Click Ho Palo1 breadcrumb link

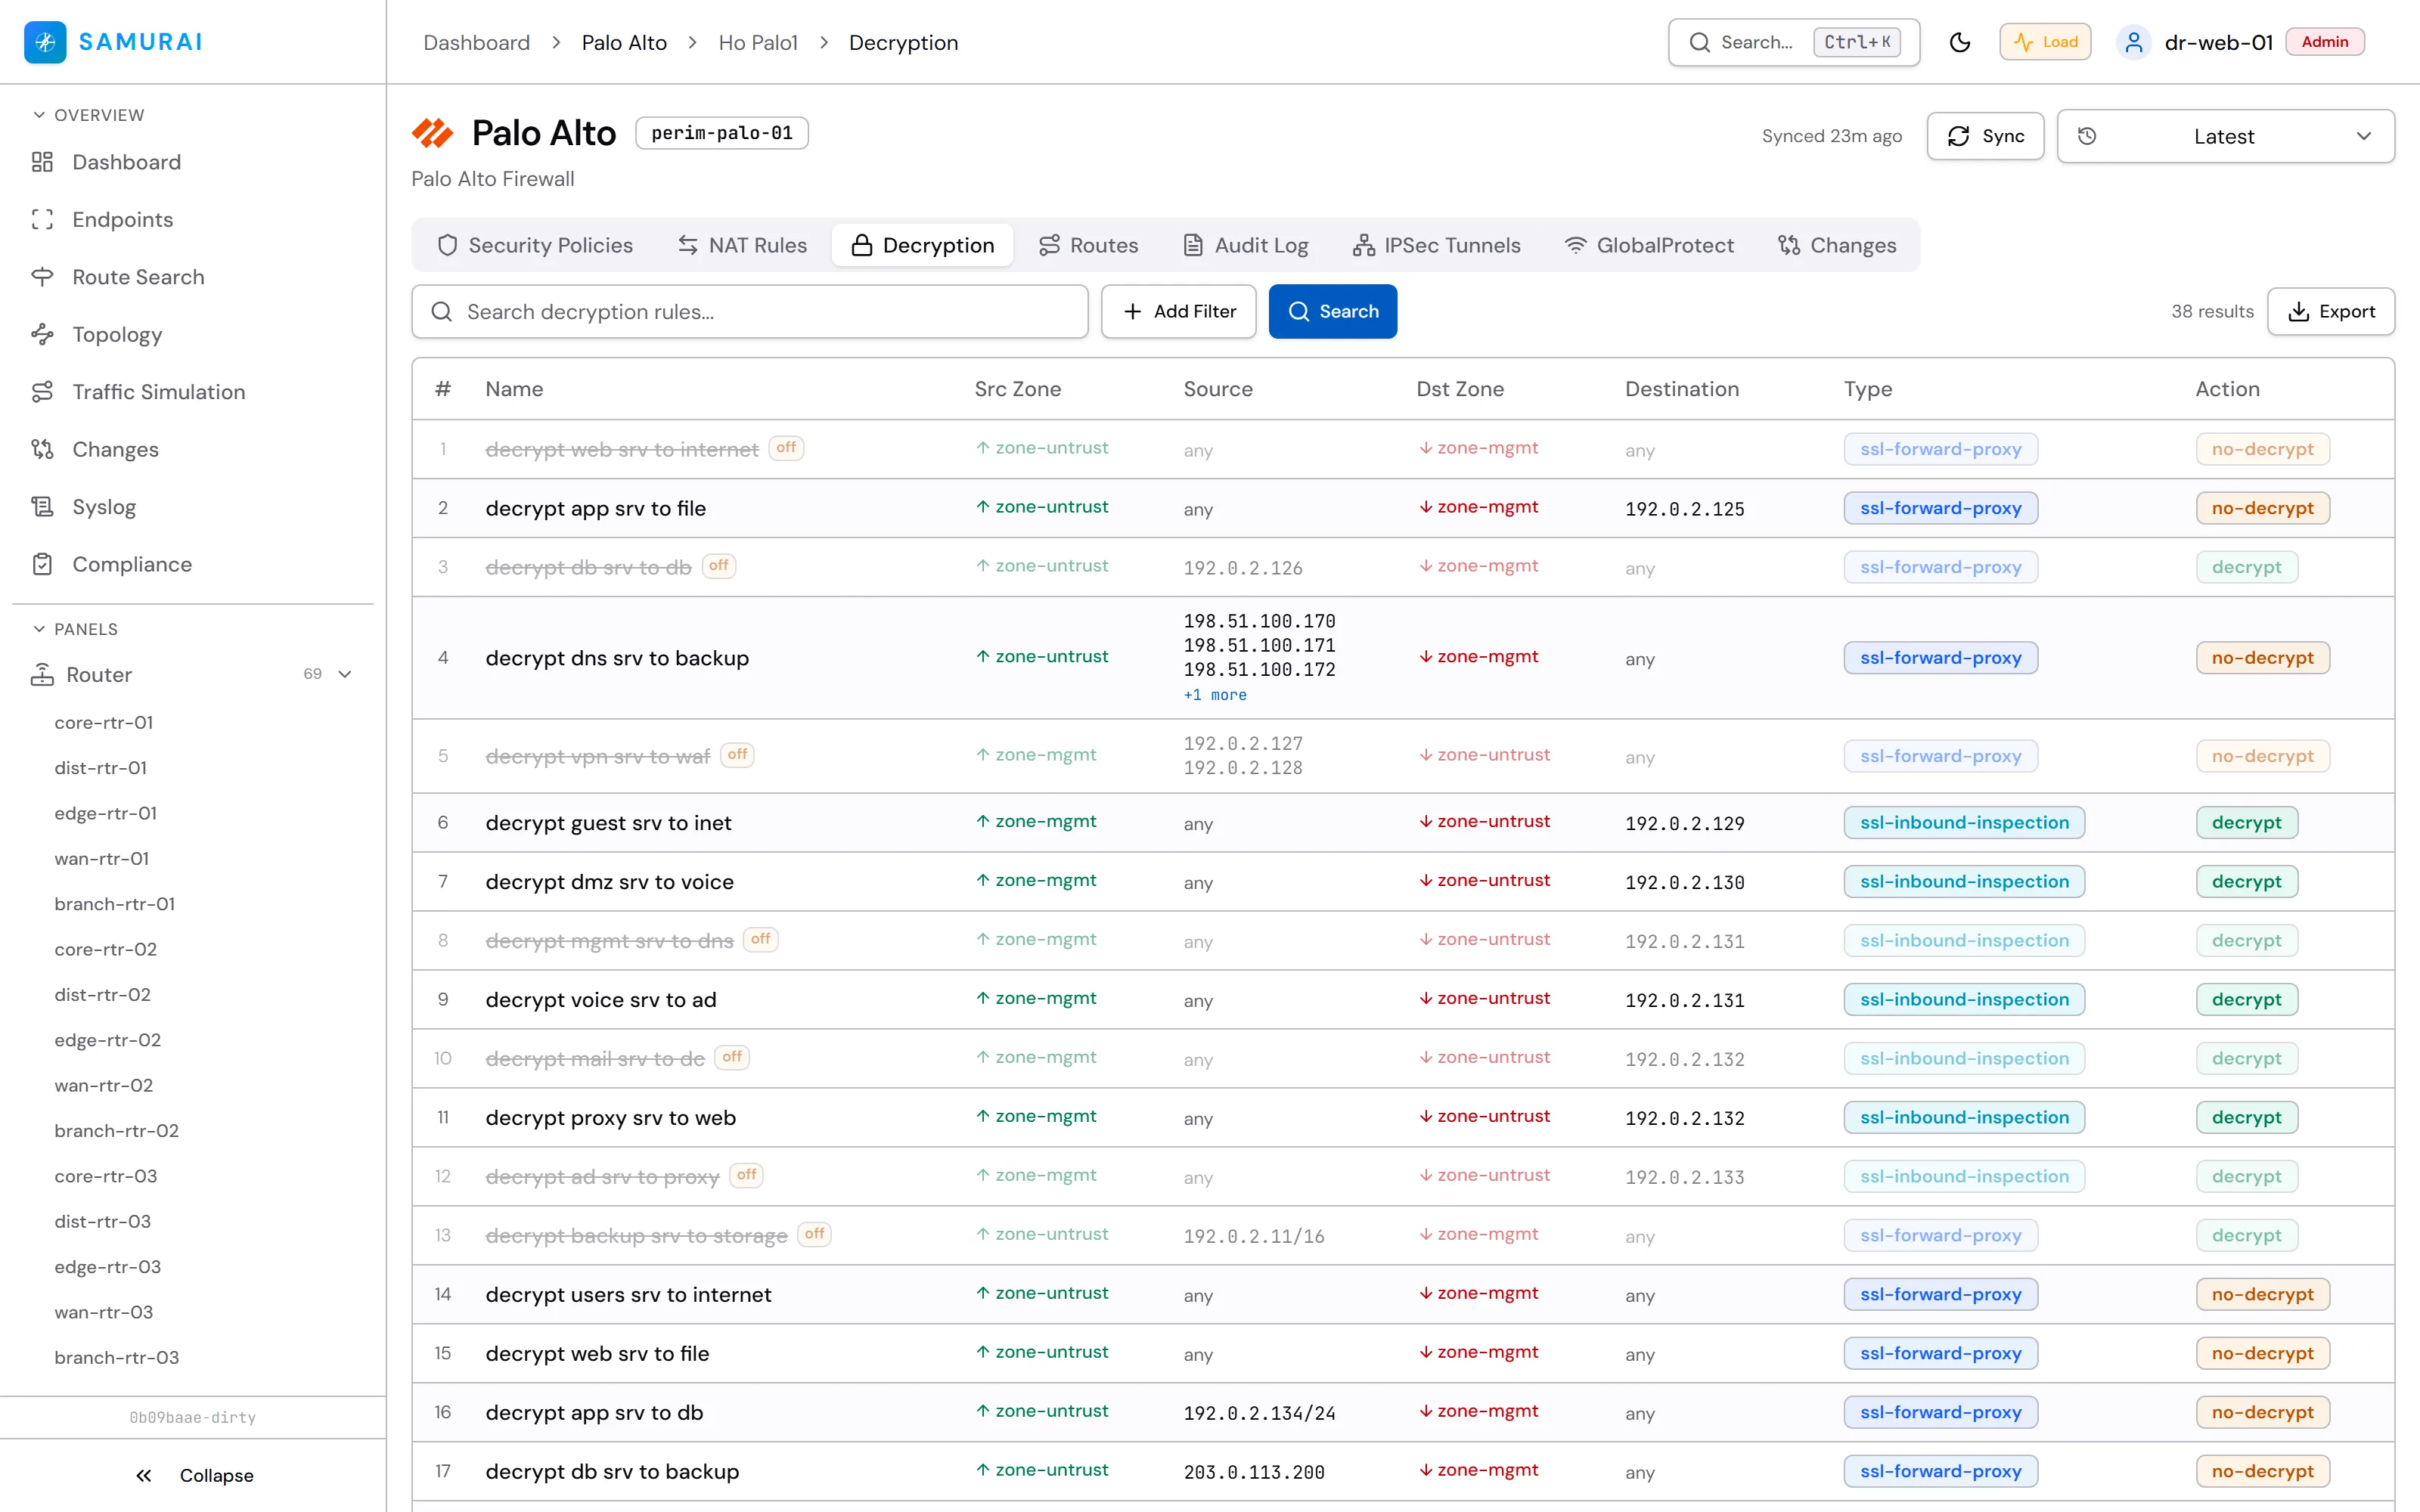click(758, 42)
